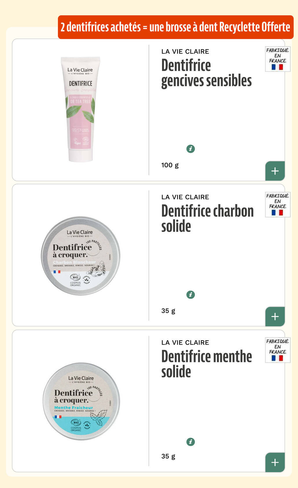Screen dimensions: 298x488
Task: Click La Vie Claire brand above gencives sensibles
Action: (185, 52)
